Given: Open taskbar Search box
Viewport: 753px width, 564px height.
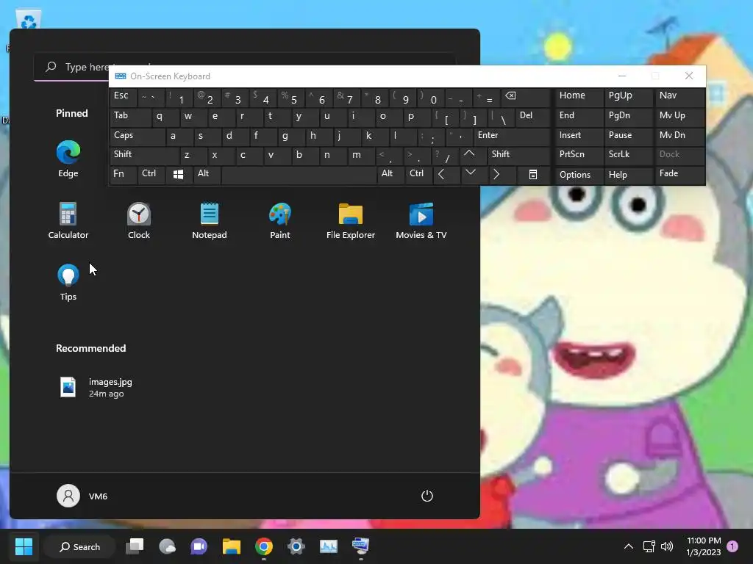Looking at the screenshot, I should click(x=79, y=546).
